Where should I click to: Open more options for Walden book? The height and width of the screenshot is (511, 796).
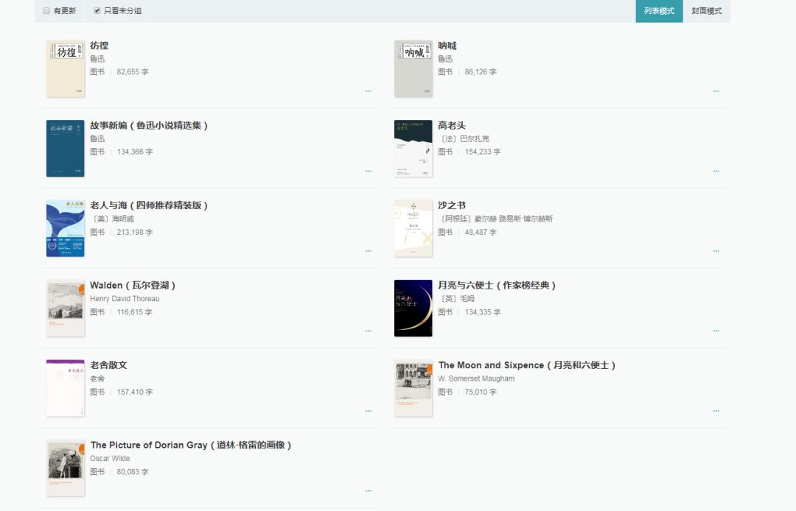pyautogui.click(x=368, y=331)
